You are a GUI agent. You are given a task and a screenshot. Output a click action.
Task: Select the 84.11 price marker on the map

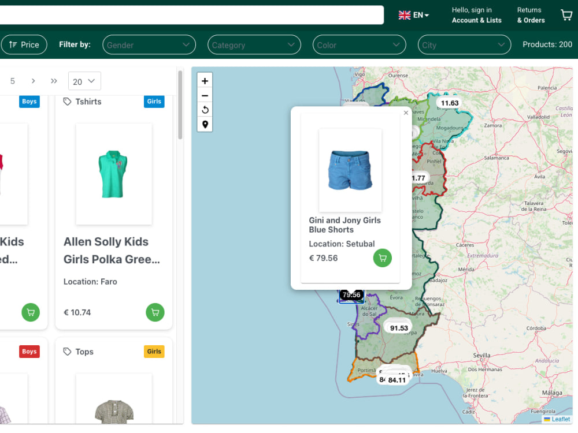coord(397,380)
